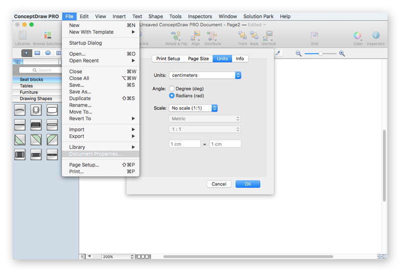Open the Window menu

coord(227,17)
